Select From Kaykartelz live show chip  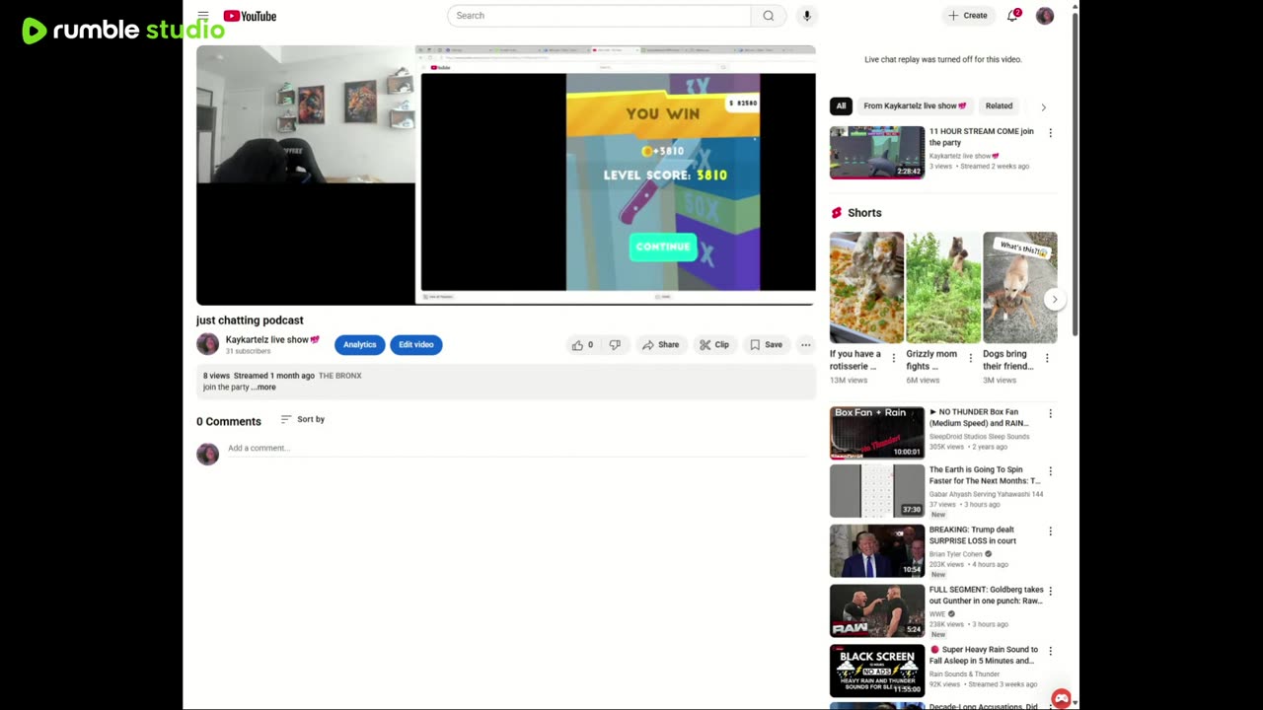[x=915, y=106]
